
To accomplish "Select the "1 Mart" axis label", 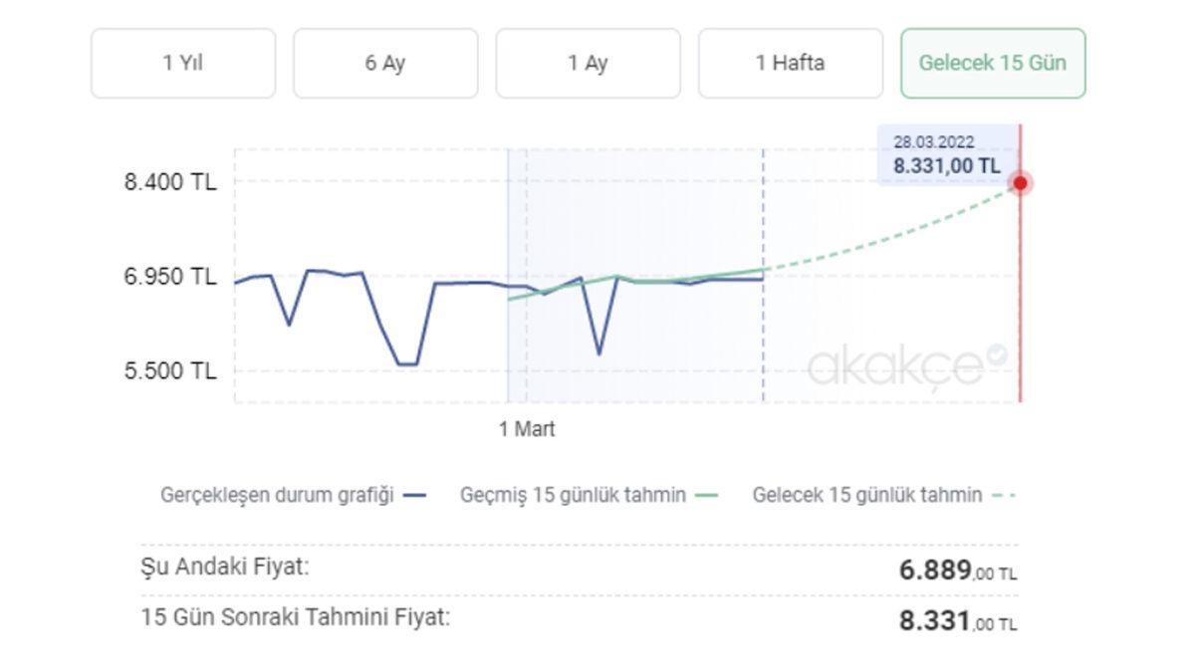I will pyautogui.click(x=527, y=430).
